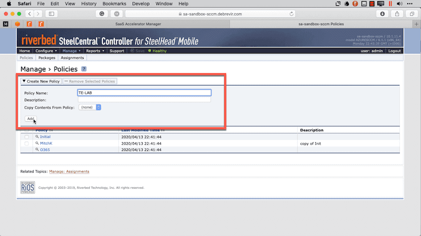
Task: Click magnifier icon beside Initial policy
Action: (37, 137)
